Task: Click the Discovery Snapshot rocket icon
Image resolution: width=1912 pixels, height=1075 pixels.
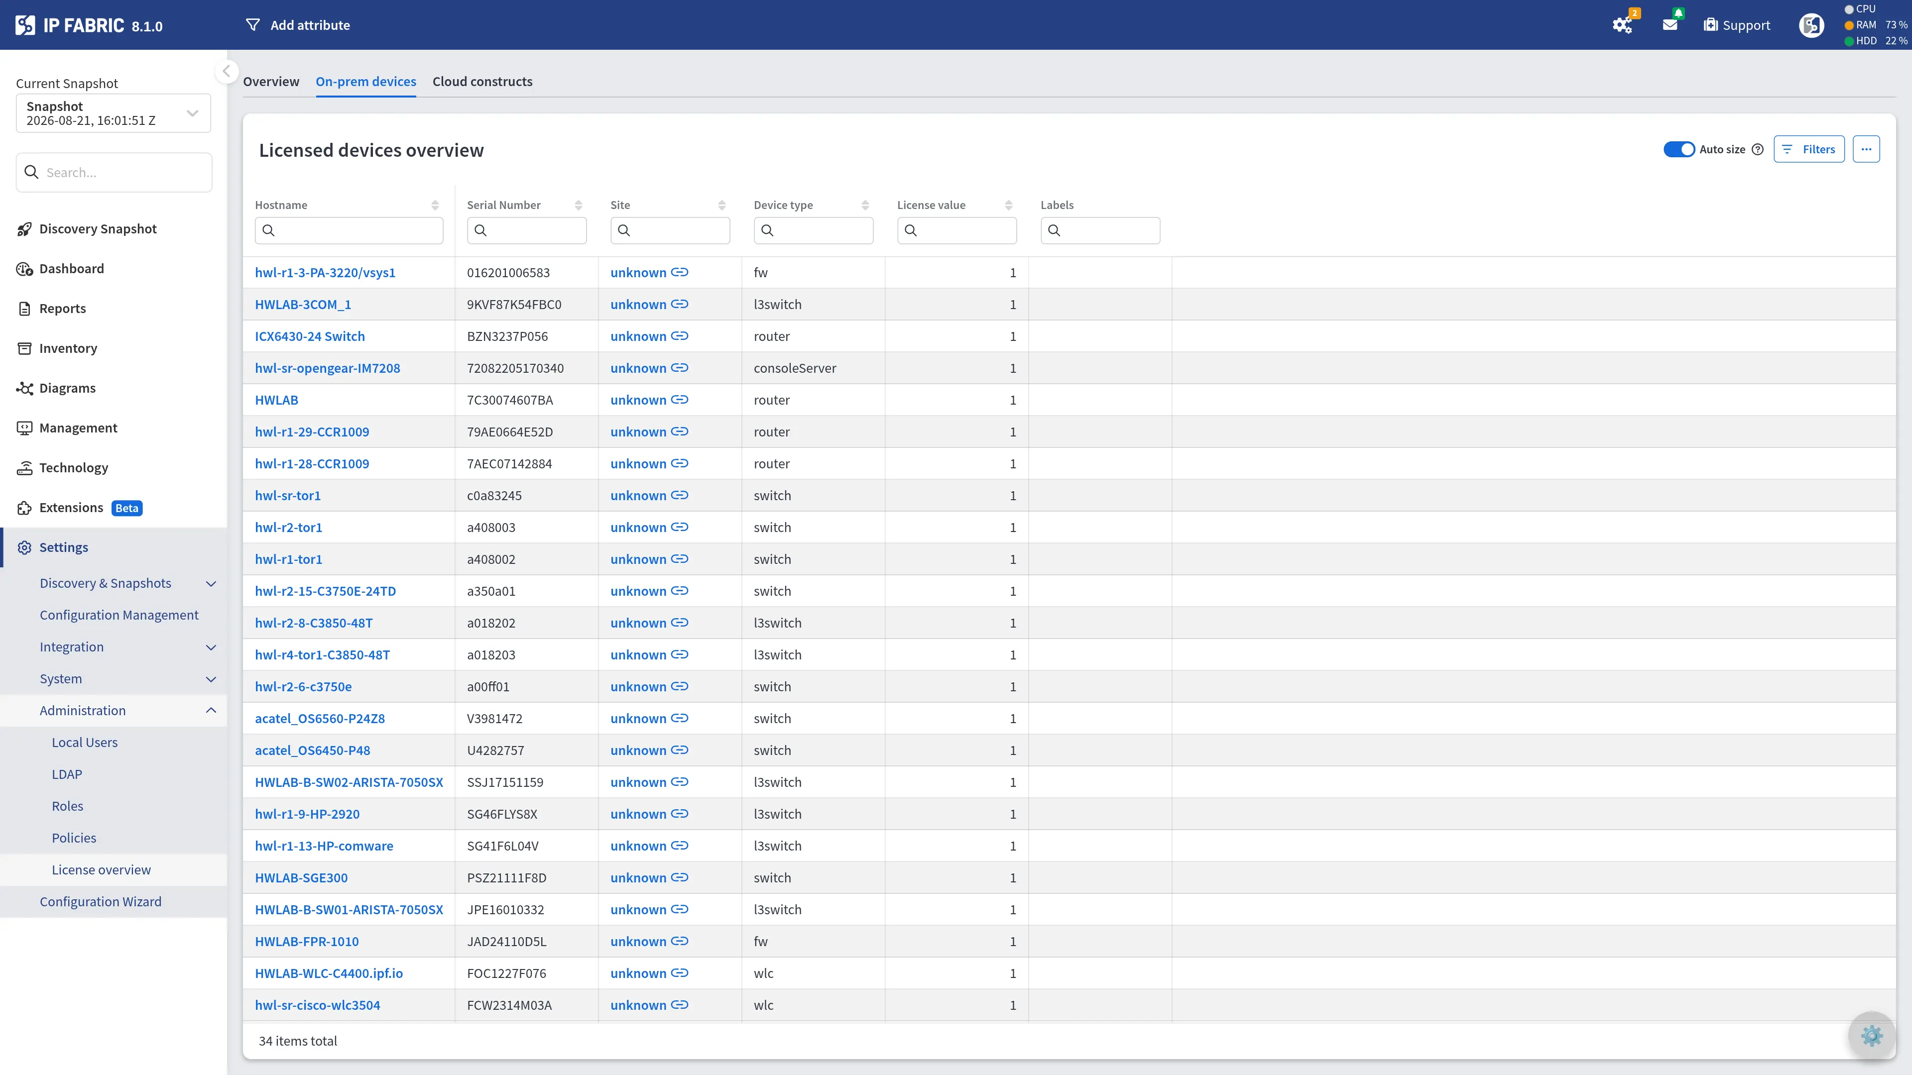Action: pos(24,229)
